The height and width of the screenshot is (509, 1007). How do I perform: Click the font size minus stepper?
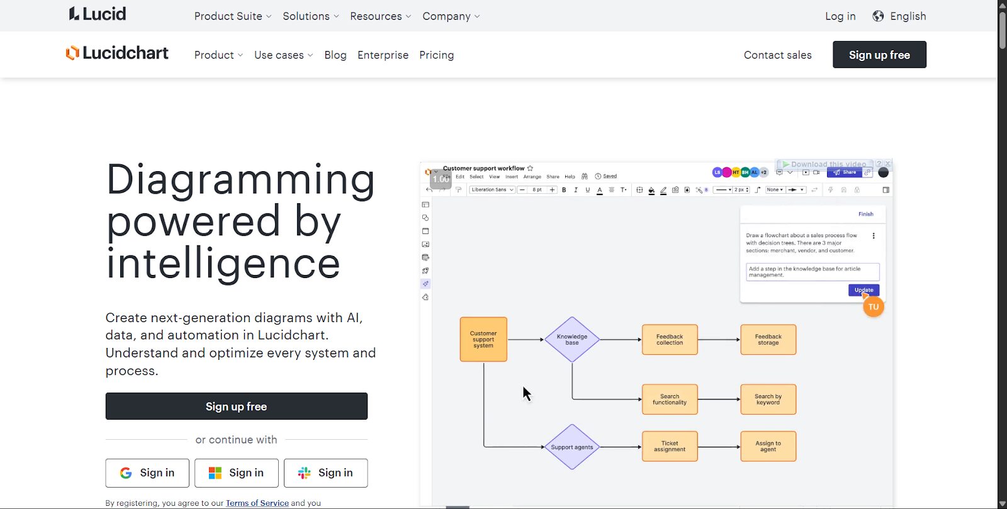(522, 190)
